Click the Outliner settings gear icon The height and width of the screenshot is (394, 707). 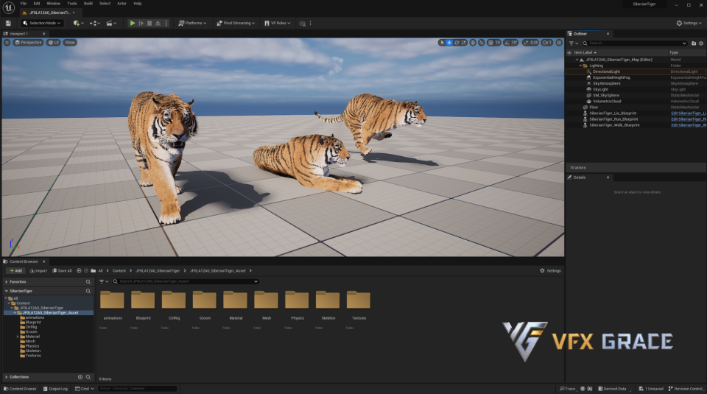tap(702, 43)
